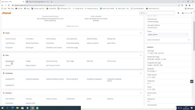Open the statistics chart side icon
This screenshot has width=195, height=110.
192,82
